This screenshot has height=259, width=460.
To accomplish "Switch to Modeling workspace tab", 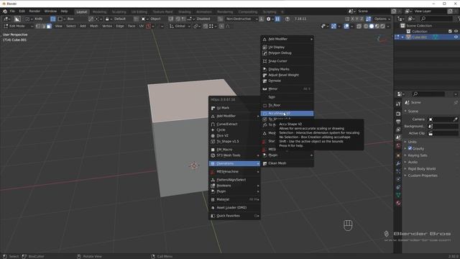I will point(99,12).
